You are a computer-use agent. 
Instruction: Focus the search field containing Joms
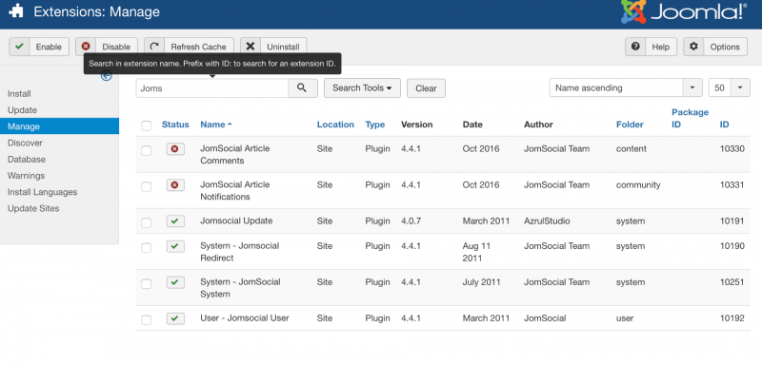(212, 88)
